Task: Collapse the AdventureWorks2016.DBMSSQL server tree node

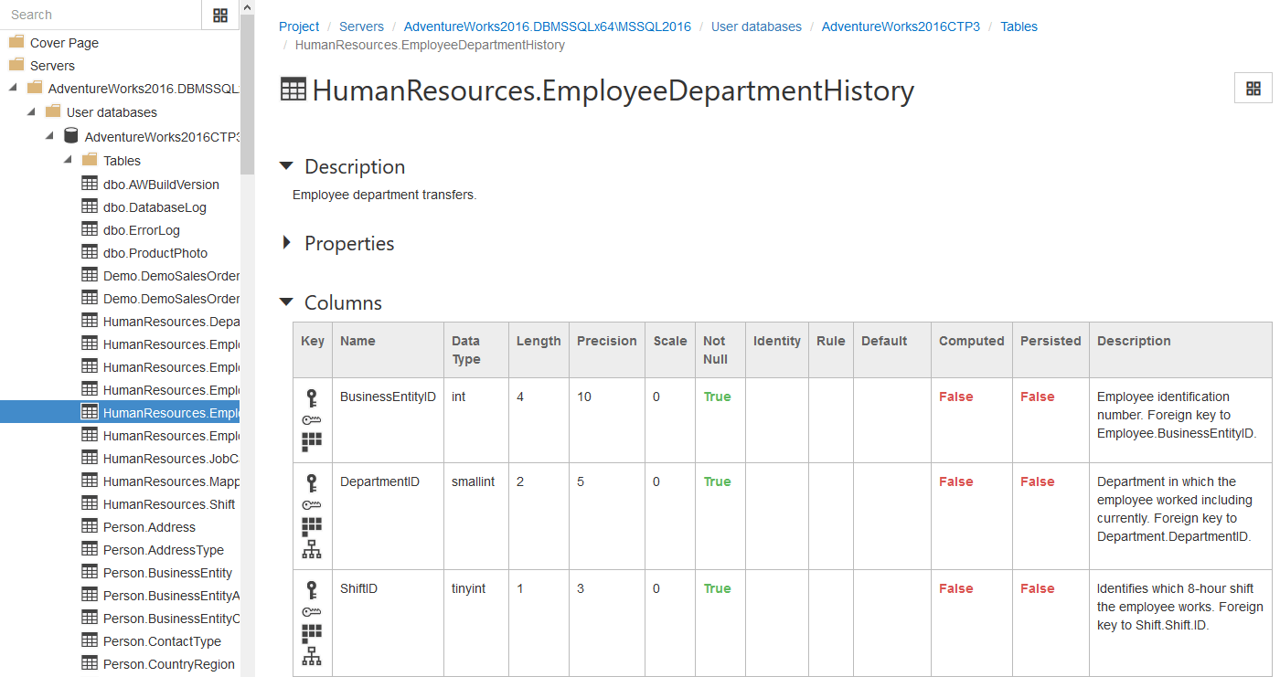Action: (x=13, y=88)
